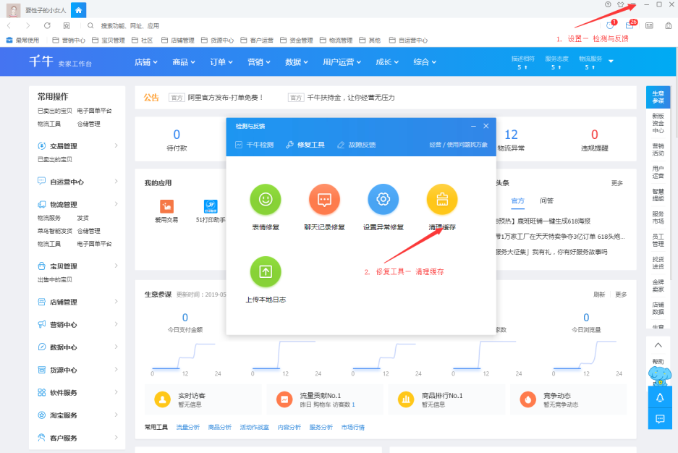The width and height of the screenshot is (678, 453).
Task: Click the 设置异常修复 gear icon
Action: coord(383,200)
